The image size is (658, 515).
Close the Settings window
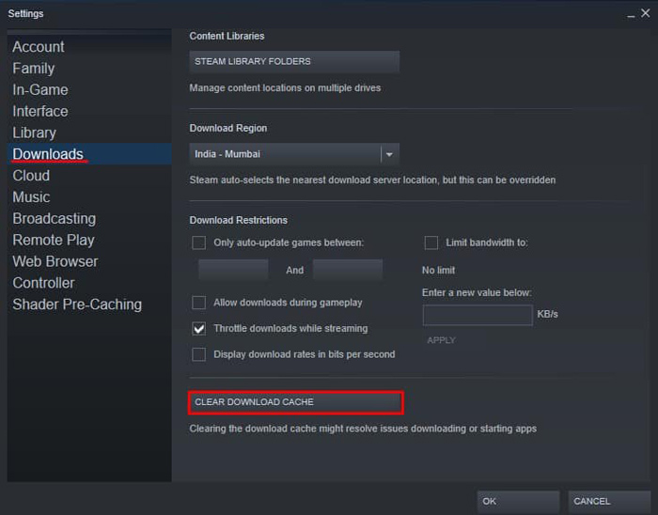coord(646,13)
